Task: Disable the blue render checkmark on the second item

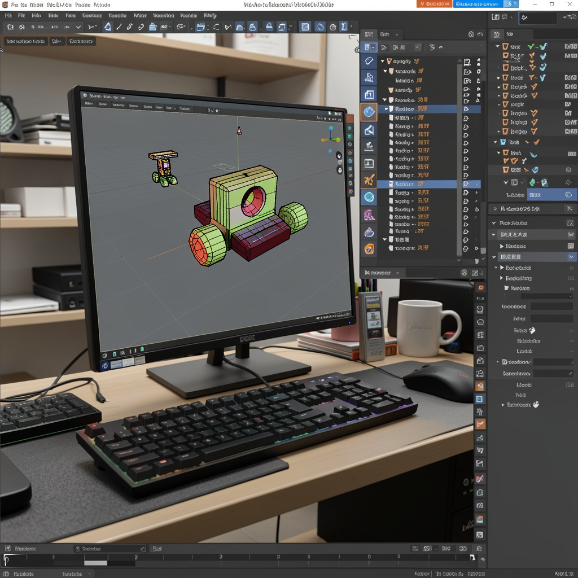Action: 542,55
